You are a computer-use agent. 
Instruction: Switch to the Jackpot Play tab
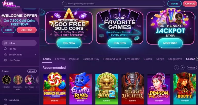click(x=91, y=59)
